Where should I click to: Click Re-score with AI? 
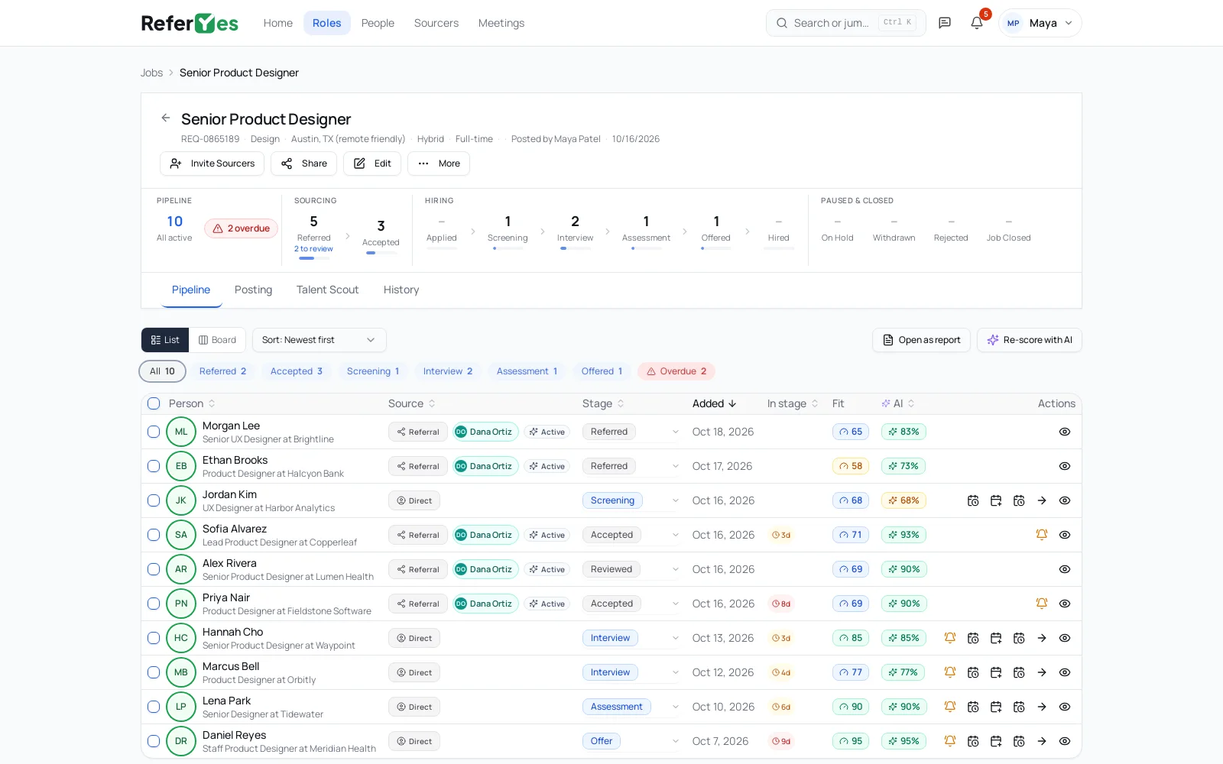pos(1029,340)
